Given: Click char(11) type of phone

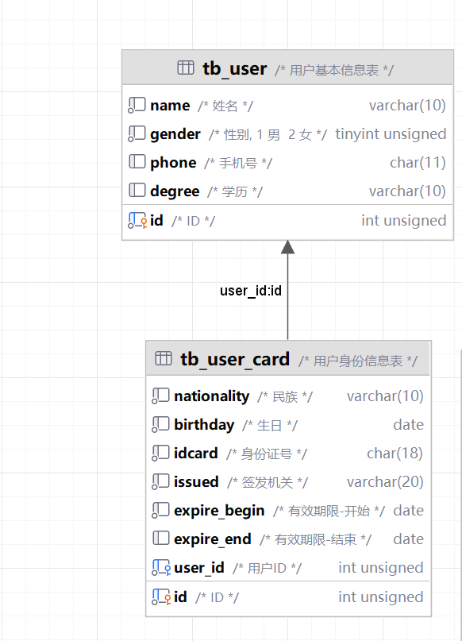Looking at the screenshot, I should click(x=418, y=163).
